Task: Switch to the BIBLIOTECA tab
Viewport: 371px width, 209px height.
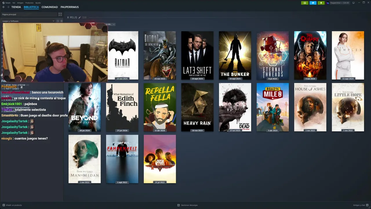Action: pyautogui.click(x=31, y=7)
